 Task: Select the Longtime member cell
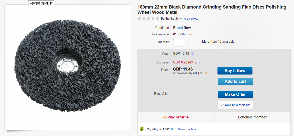pyautogui.click(x=252, y=117)
